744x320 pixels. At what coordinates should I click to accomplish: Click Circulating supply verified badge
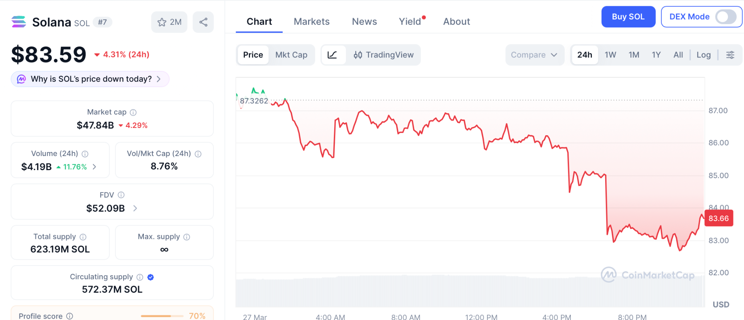(150, 277)
